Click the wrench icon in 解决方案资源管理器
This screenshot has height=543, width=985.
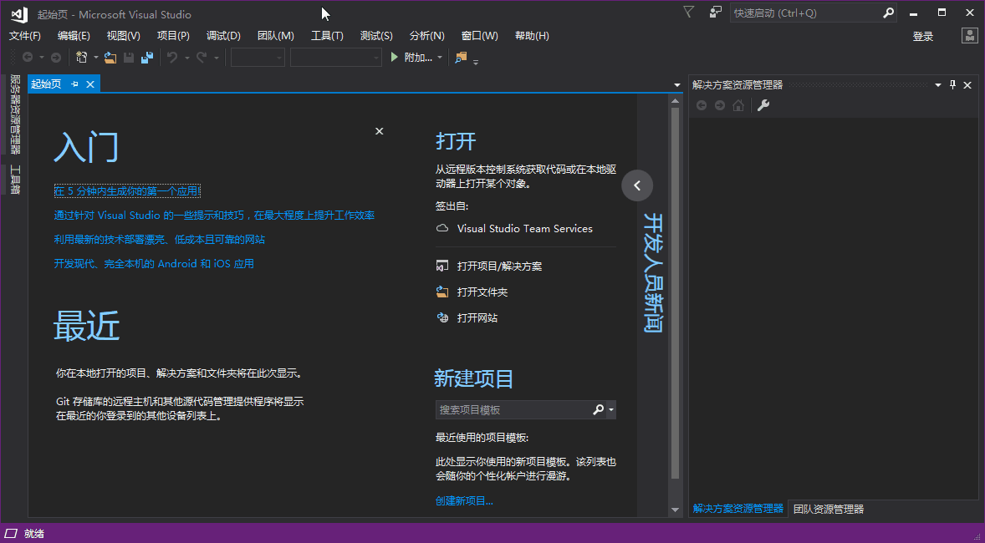click(x=763, y=105)
